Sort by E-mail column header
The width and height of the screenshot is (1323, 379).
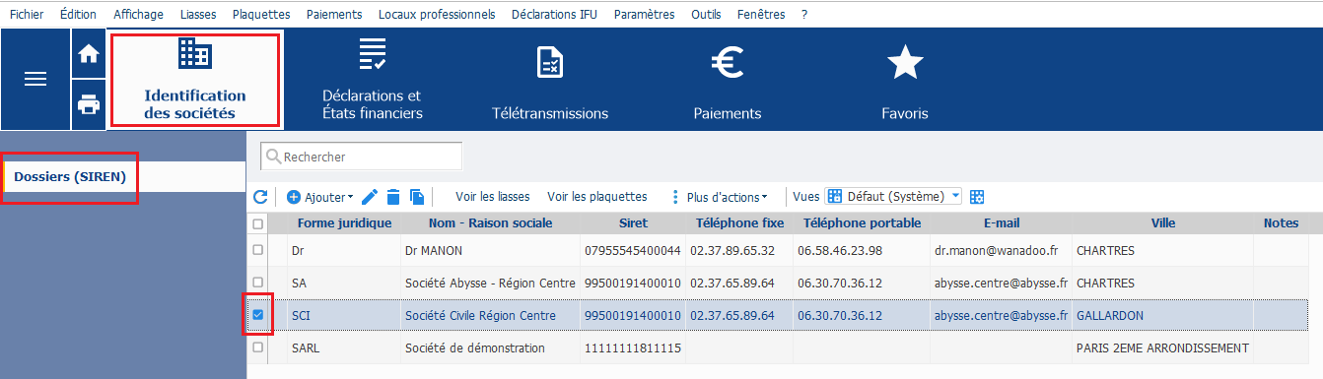pos(1001,223)
